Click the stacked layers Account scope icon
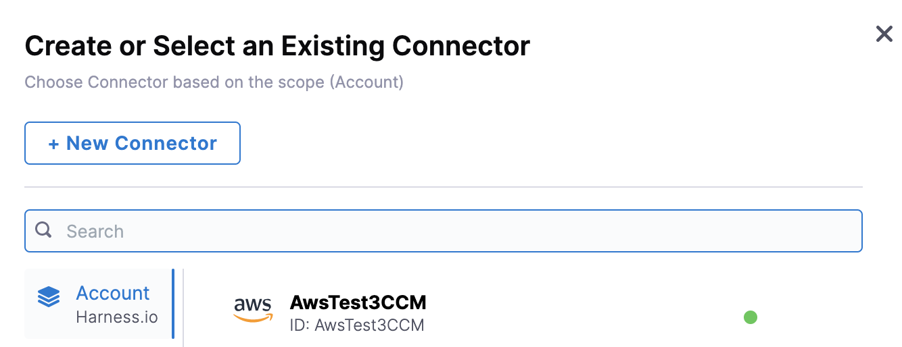Viewport: 902px width, 347px height. 49,296
